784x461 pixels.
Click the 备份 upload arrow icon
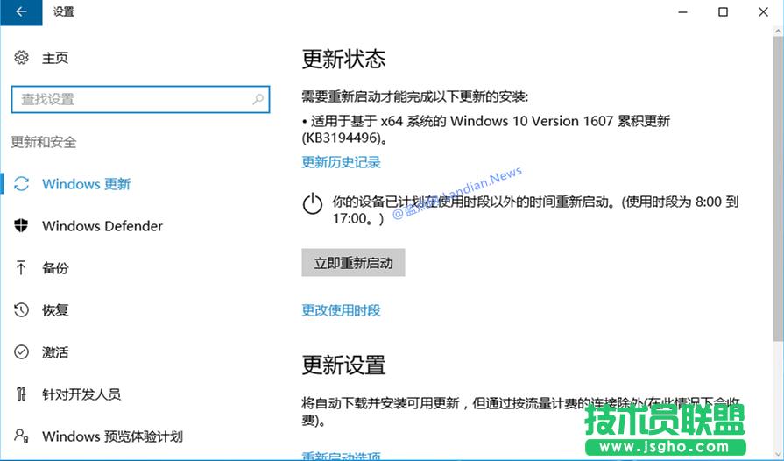pos(22,268)
